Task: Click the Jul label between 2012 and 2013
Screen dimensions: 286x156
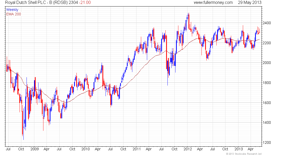Action: (x=212, y=149)
